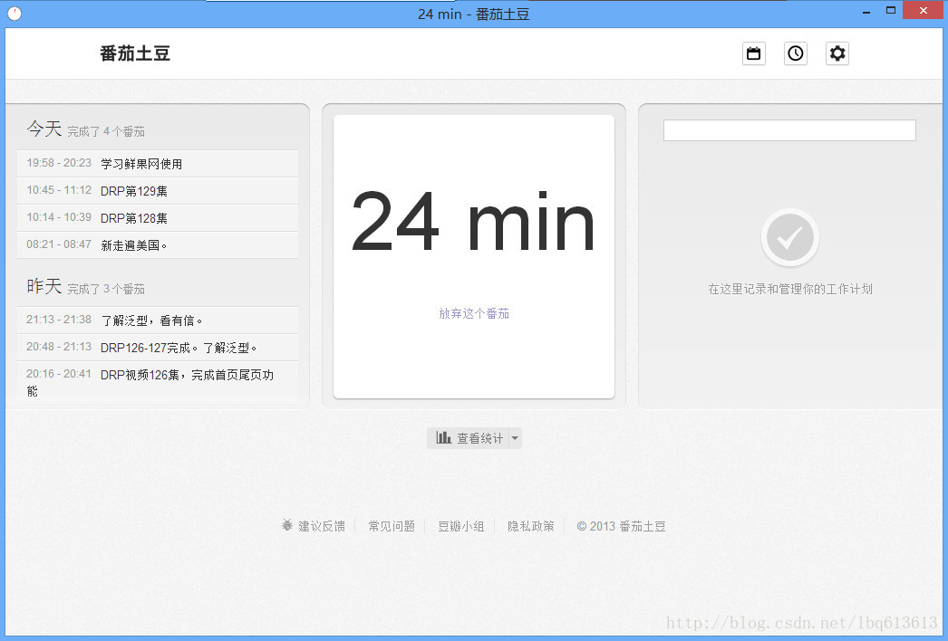Open the 豆瓣小组 link
Image resolution: width=948 pixels, height=641 pixels.
pyautogui.click(x=460, y=526)
